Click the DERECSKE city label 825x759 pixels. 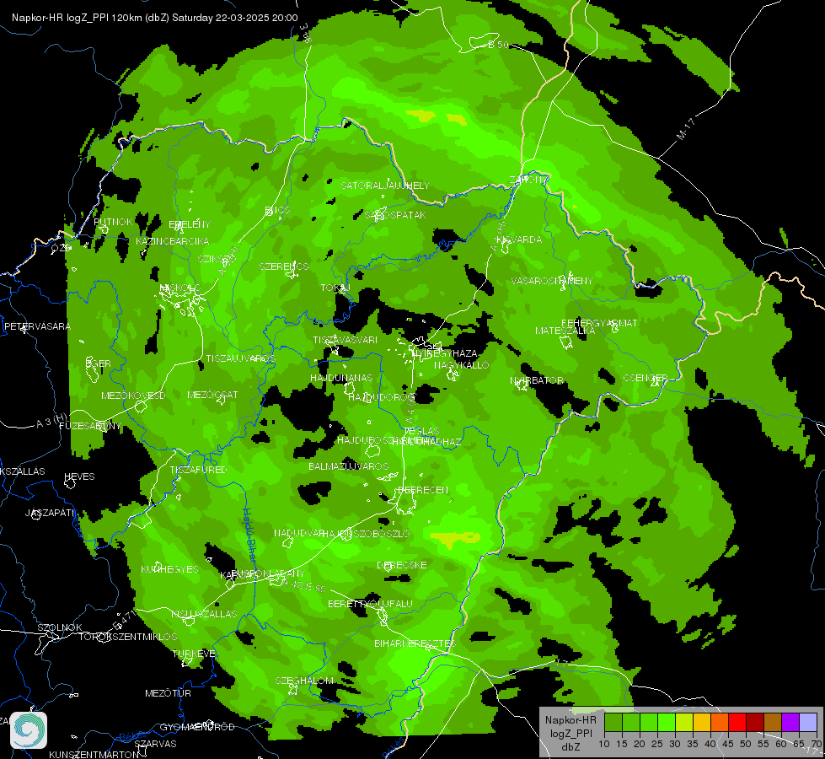click(x=402, y=565)
